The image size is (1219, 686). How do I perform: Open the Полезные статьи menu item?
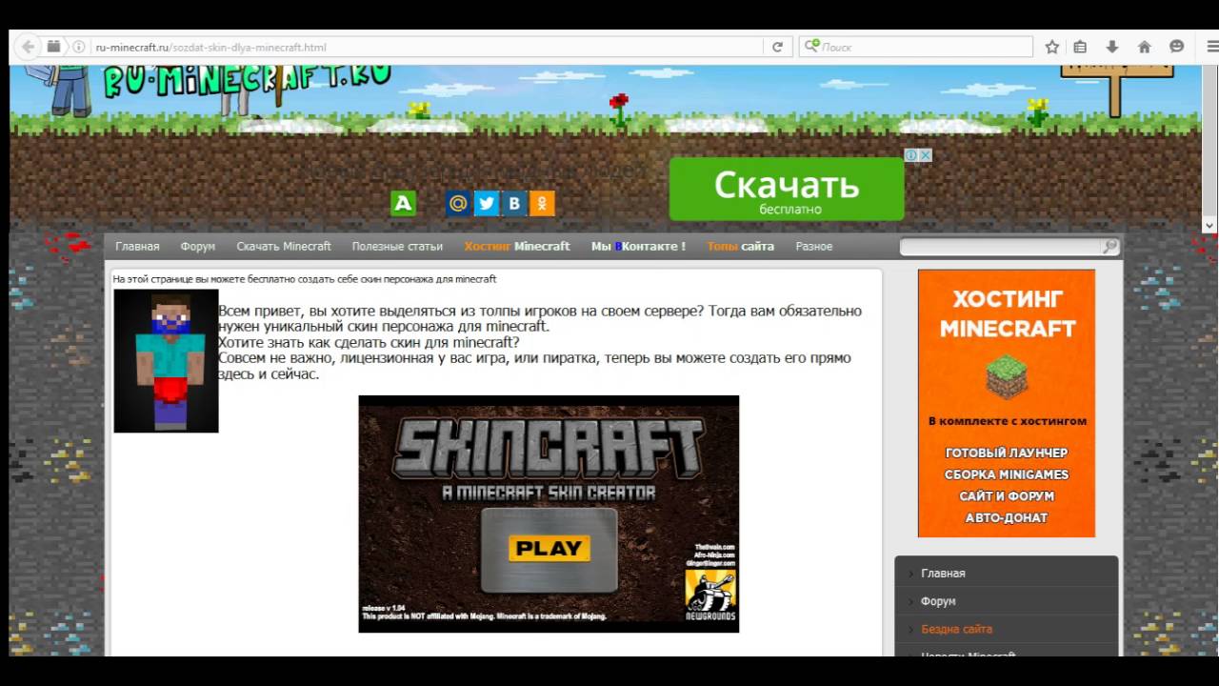pyautogui.click(x=397, y=247)
